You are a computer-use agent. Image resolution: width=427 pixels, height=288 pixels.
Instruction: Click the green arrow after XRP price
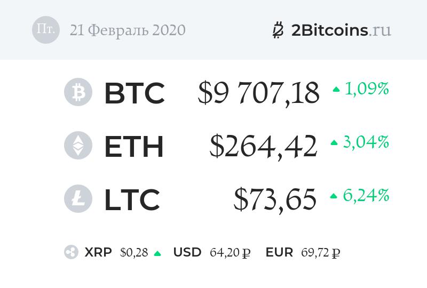point(157,254)
